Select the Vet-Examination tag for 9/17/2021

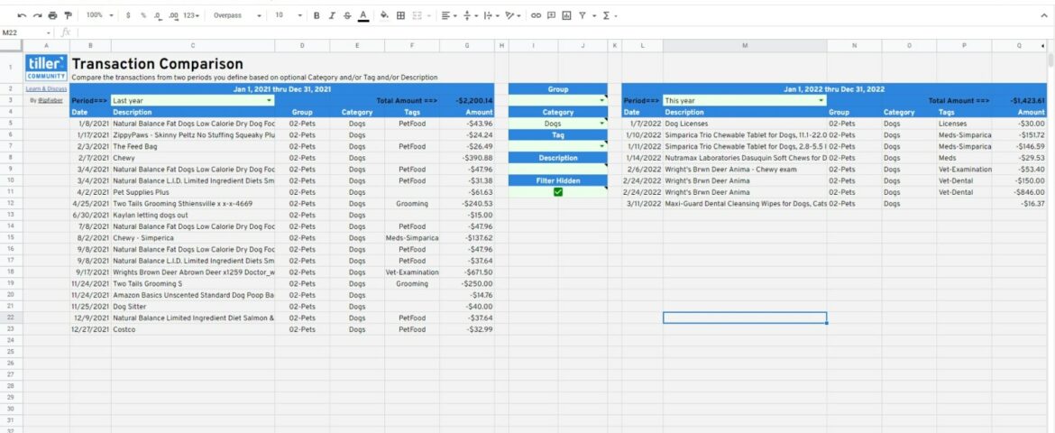[412, 272]
